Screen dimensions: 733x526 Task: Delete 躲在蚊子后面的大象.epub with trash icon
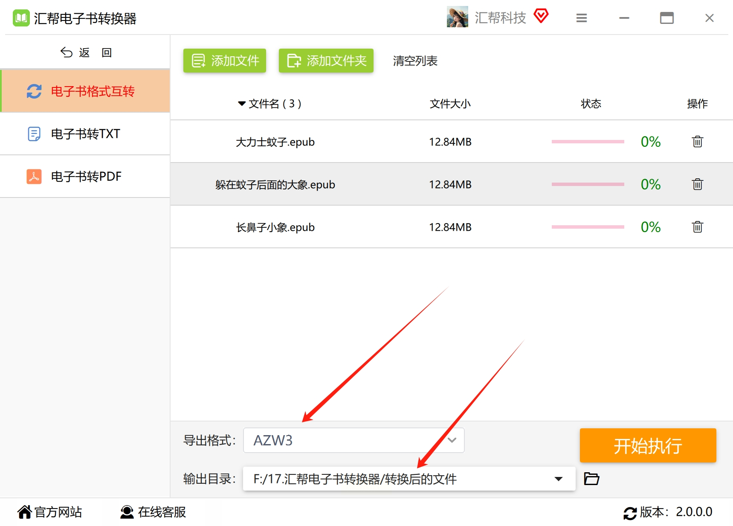coord(697,184)
